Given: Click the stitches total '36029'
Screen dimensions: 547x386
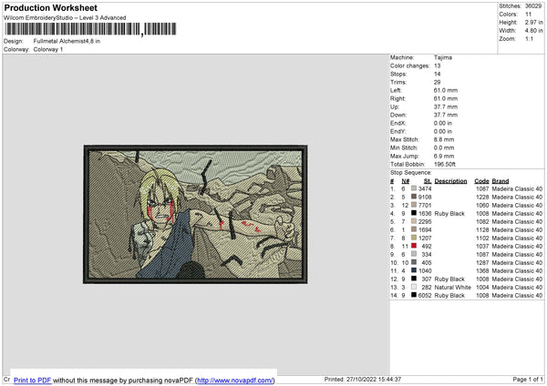Looking at the screenshot, I should (533, 6).
